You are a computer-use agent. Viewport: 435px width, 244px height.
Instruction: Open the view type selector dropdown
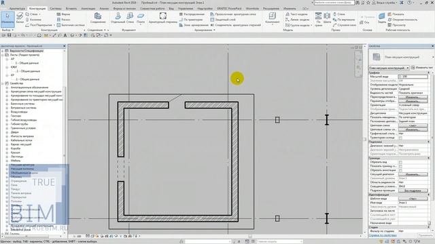point(389,68)
